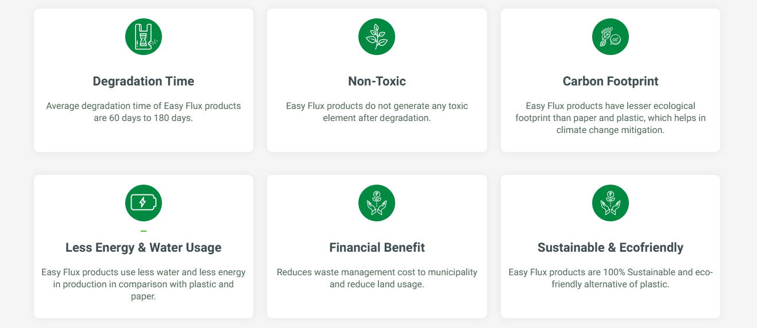The width and height of the screenshot is (757, 328).
Task: Click the battery lightning energy icon
Action: pyautogui.click(x=144, y=203)
